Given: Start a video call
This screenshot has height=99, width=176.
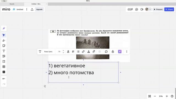Looking at the screenshot, I should (x=142, y=9).
